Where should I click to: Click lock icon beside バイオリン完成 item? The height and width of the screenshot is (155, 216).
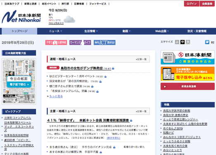114,147
